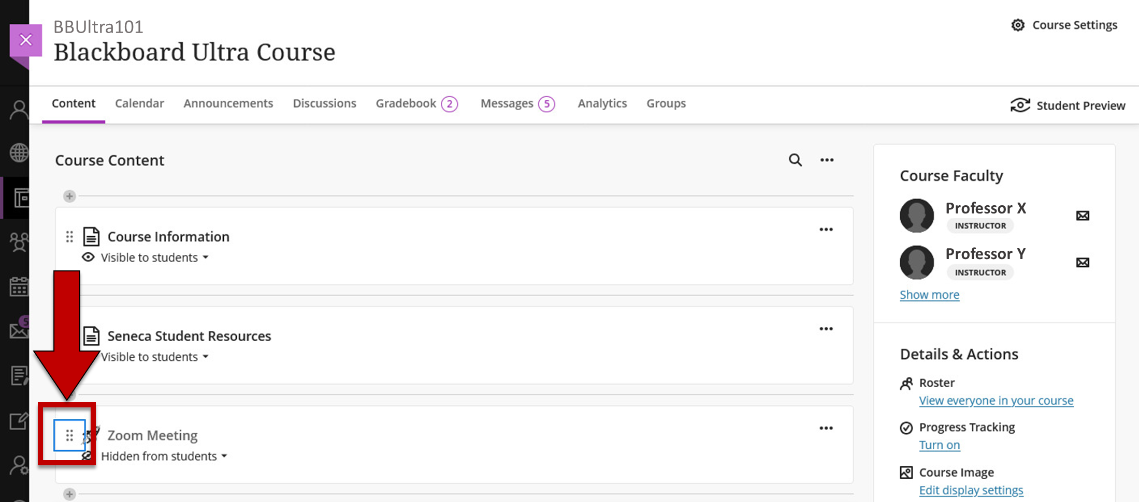Open Seneca Student Resources ellipsis menu
The width and height of the screenshot is (1139, 502).
click(826, 328)
